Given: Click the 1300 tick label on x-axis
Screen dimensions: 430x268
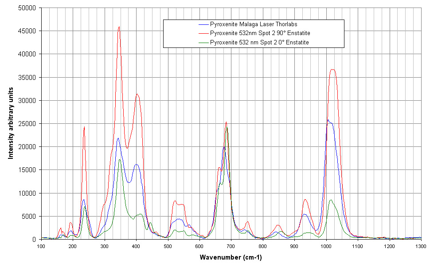Looking at the screenshot, I should coord(421,245).
